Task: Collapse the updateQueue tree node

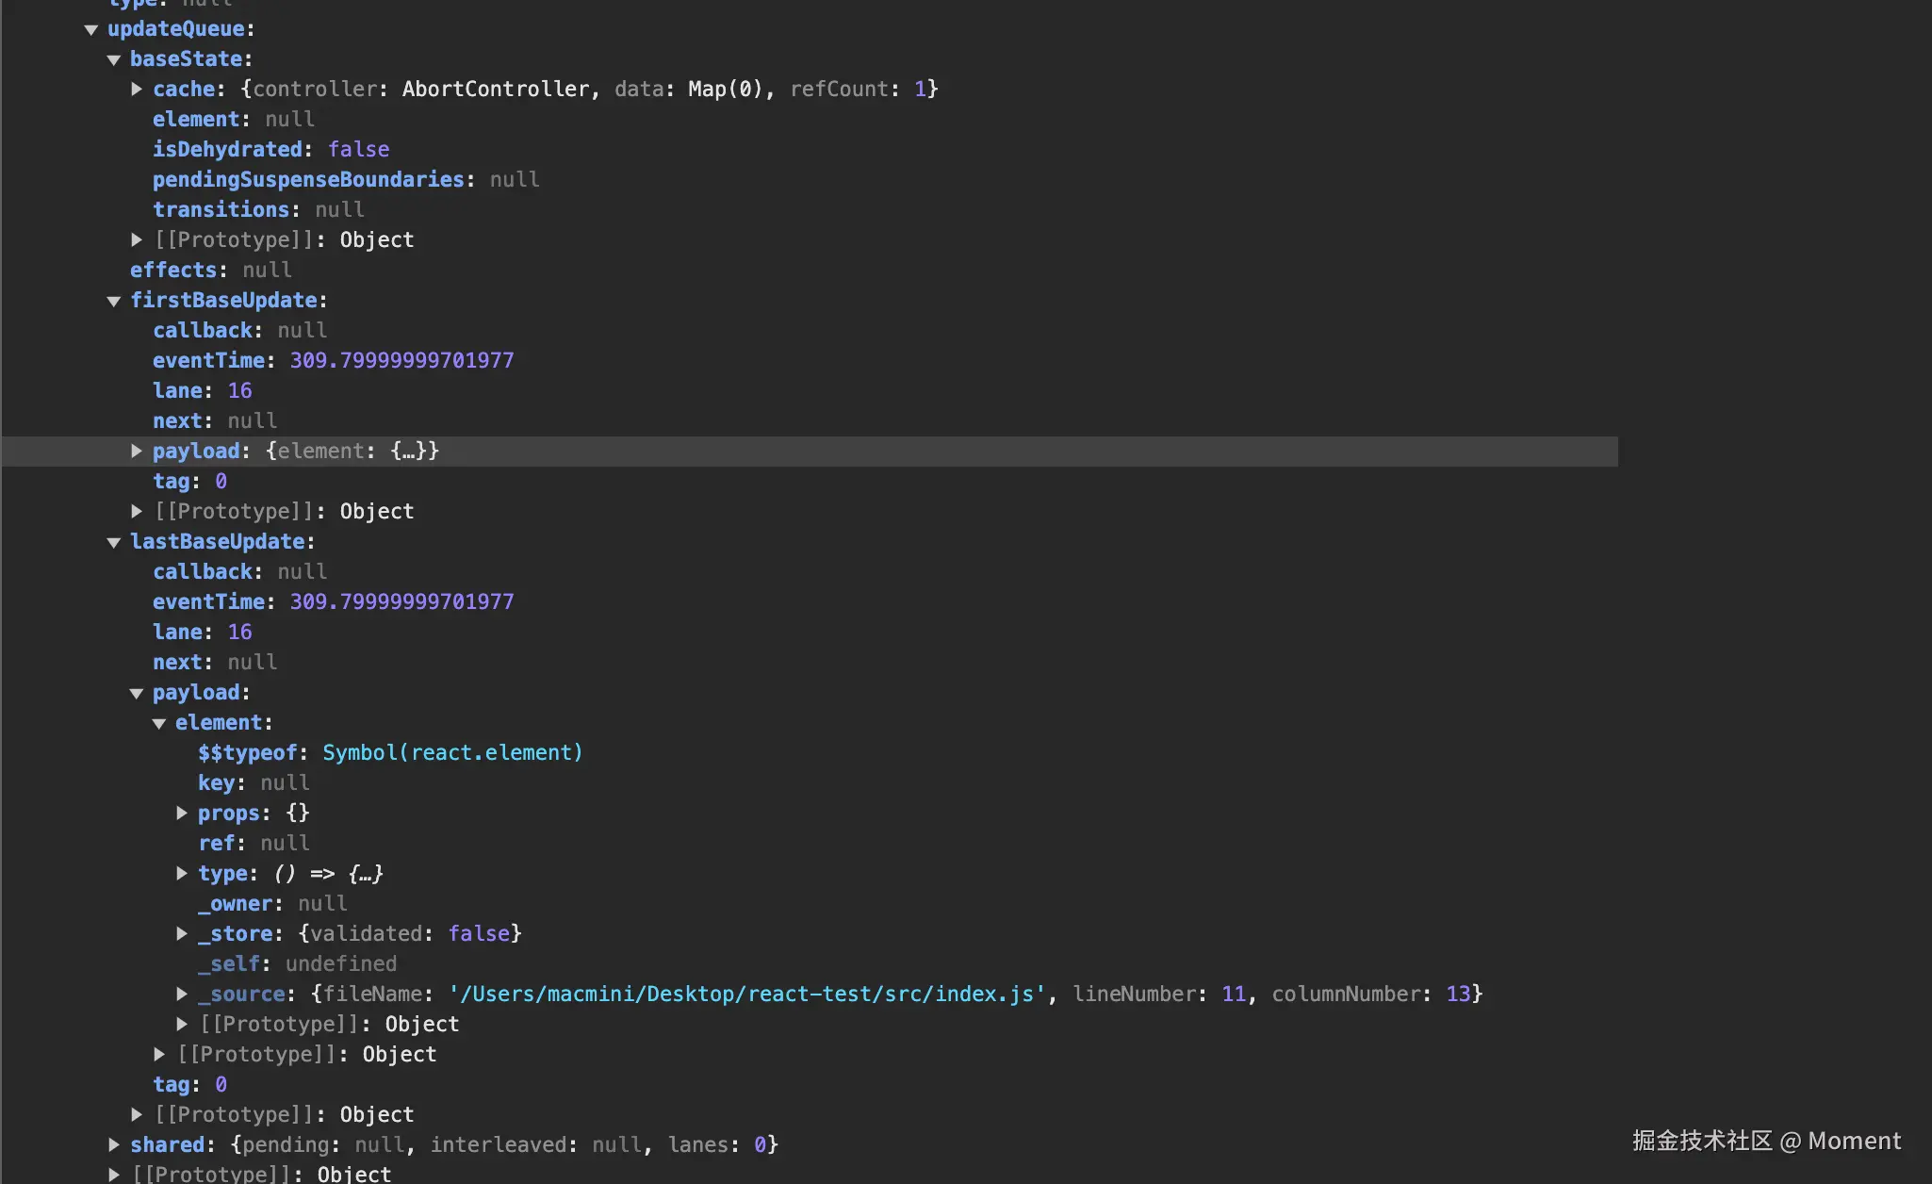Action: pos(91,29)
